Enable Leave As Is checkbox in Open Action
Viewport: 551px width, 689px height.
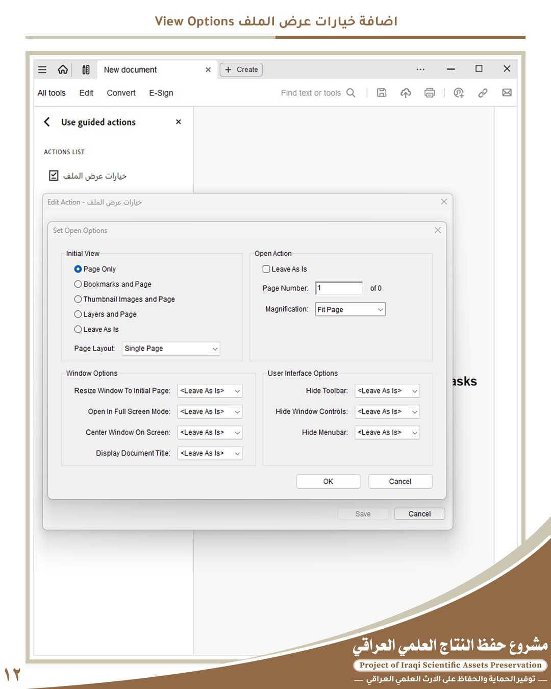coord(266,269)
